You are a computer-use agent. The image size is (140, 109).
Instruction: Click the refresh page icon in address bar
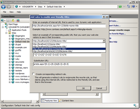tap(120, 7)
